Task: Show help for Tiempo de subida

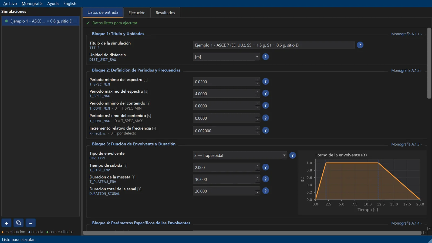Action: click(x=265, y=167)
